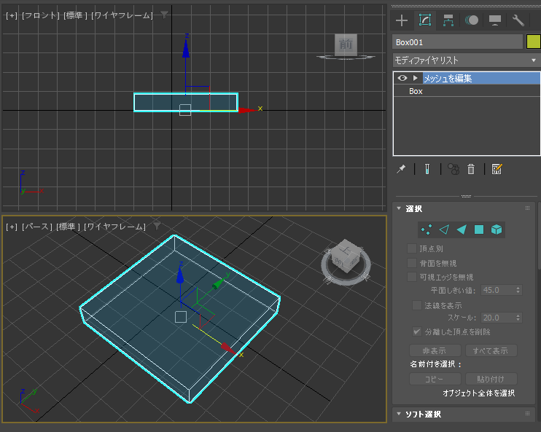Click the 非表示 button
This screenshot has height=432, width=541.
[435, 350]
